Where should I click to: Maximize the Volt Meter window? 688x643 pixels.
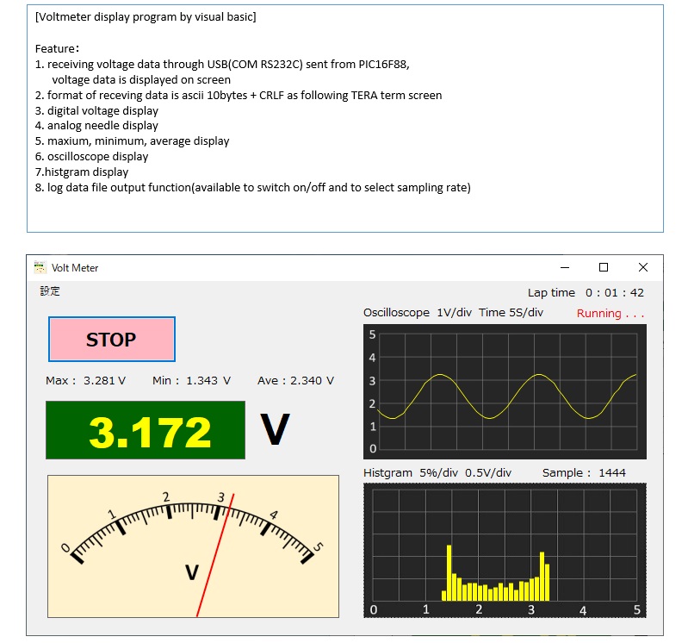(604, 267)
